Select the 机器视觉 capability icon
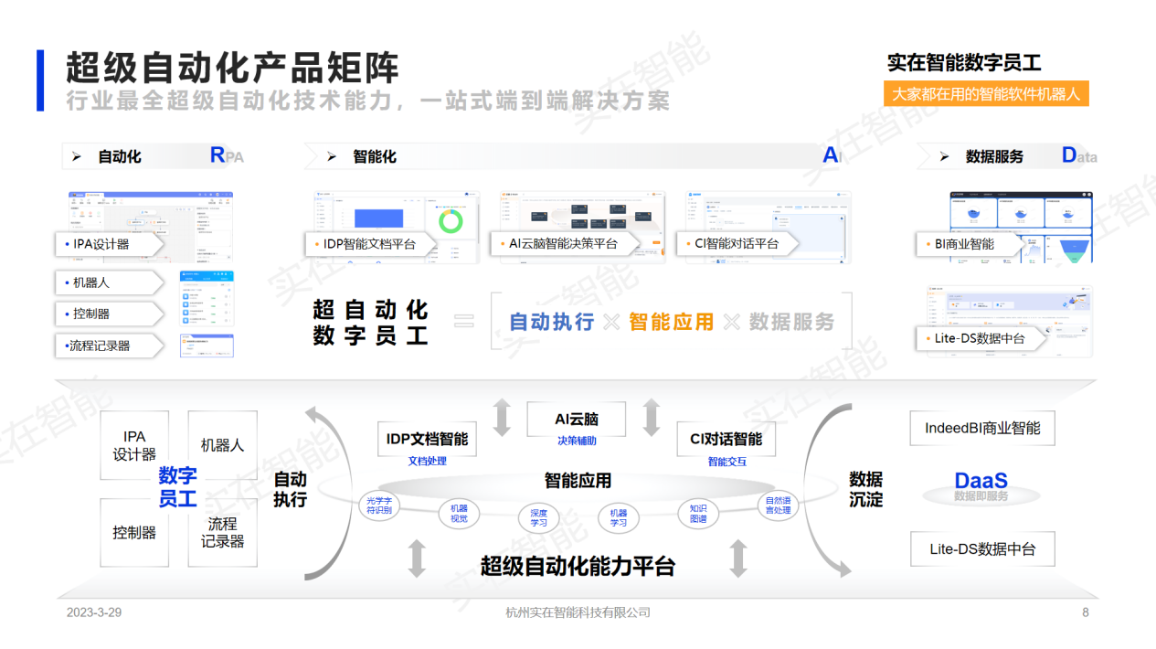 (x=459, y=514)
